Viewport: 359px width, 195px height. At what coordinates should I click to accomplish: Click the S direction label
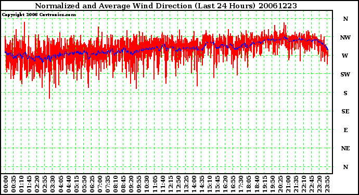[x=345, y=93]
